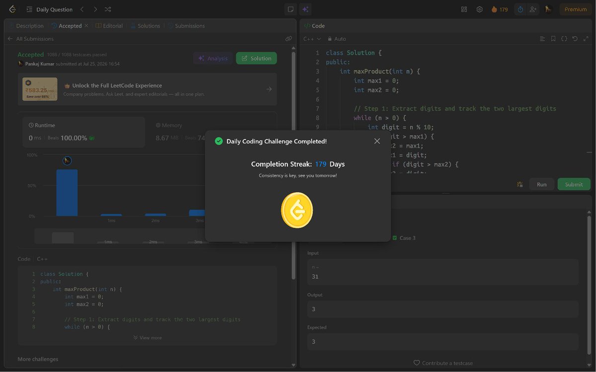This screenshot has height=372, width=596.
Task: Format the code with align-lines icon
Action: click(542, 39)
